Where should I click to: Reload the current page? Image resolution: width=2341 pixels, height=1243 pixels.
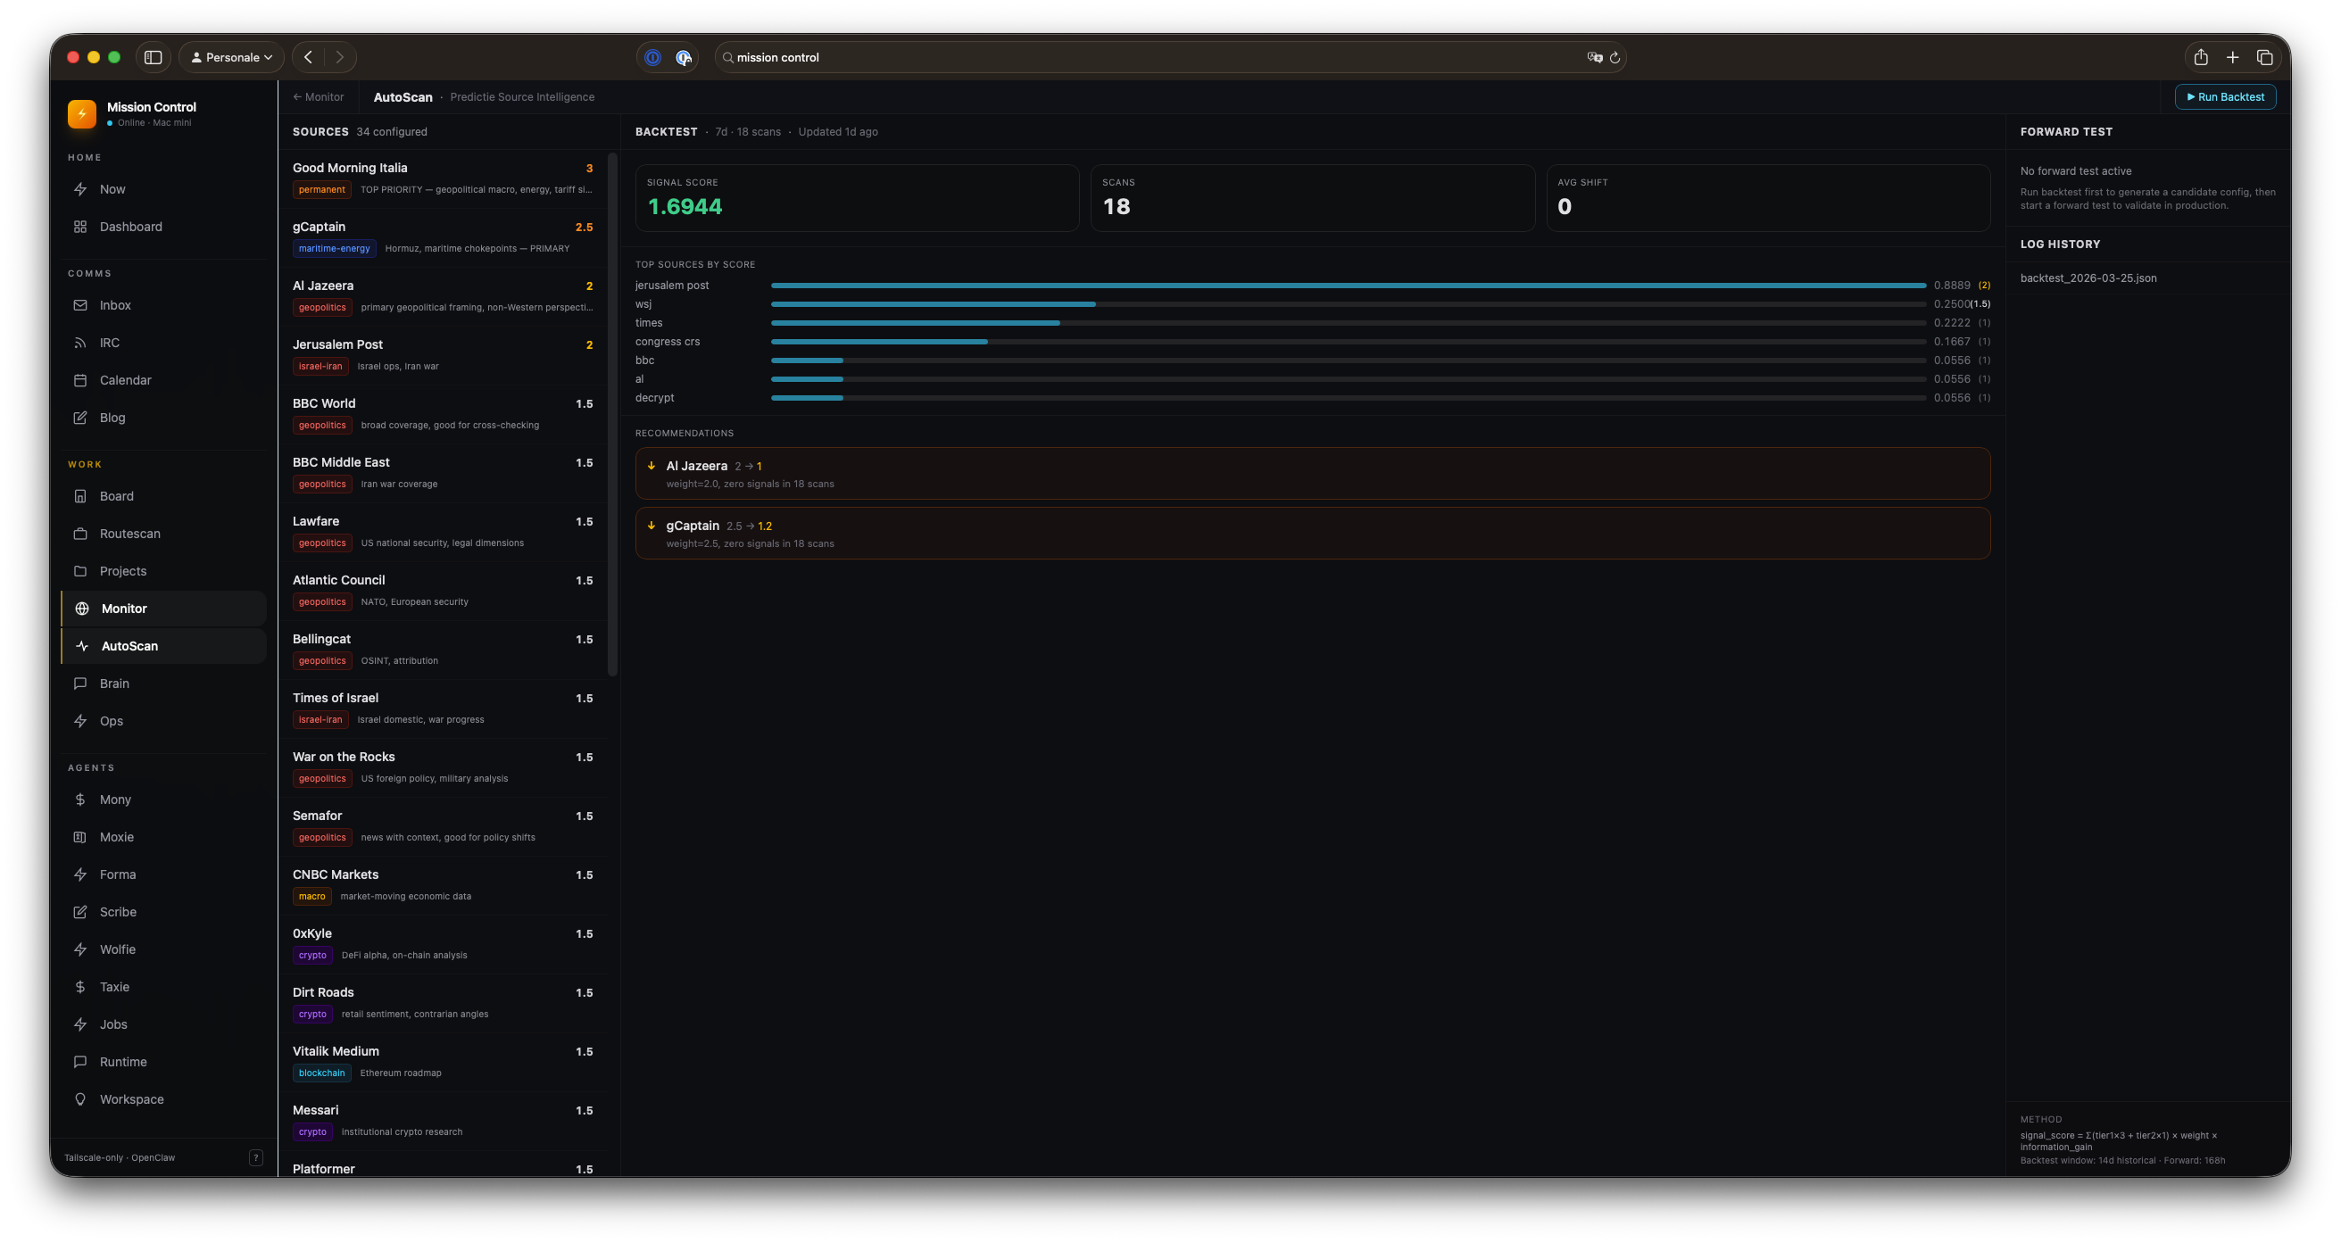(1615, 57)
